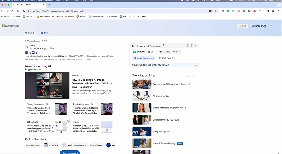Go back with the browser back arrow

point(2,11)
